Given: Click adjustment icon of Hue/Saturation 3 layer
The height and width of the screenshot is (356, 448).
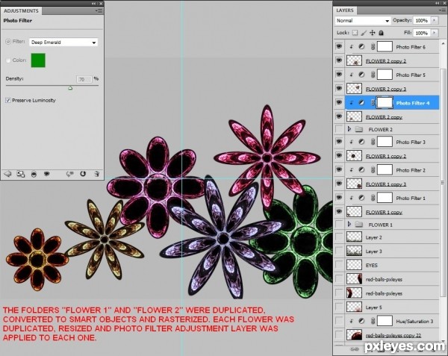Looking at the screenshot, I should tap(361, 321).
